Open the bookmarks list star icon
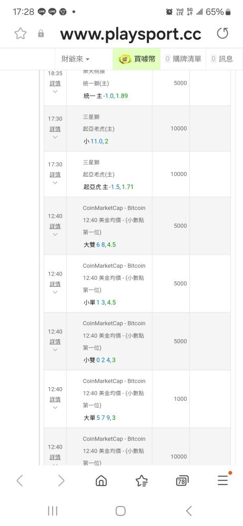 click(x=141, y=481)
